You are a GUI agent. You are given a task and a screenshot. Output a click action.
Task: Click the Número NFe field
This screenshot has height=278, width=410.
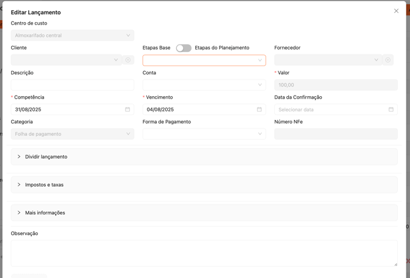coord(335,134)
